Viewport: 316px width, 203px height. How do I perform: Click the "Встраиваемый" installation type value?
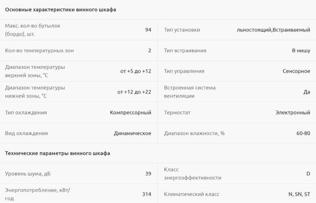click(291, 30)
